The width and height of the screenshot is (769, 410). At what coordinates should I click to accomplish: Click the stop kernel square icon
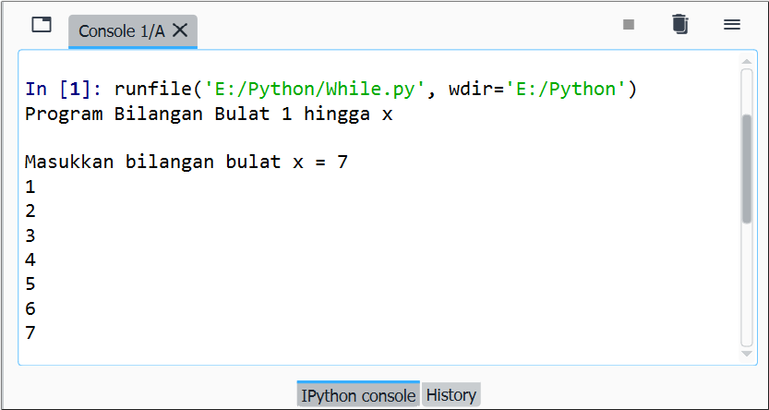point(629,24)
